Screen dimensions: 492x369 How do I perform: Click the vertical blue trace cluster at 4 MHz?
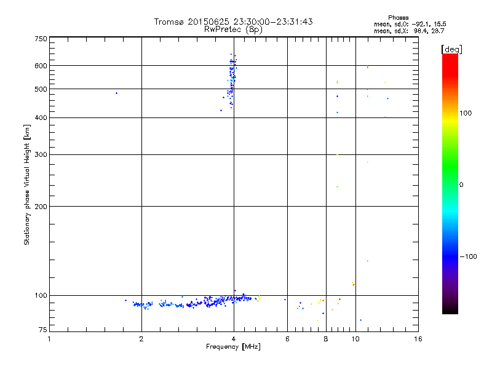point(232,82)
